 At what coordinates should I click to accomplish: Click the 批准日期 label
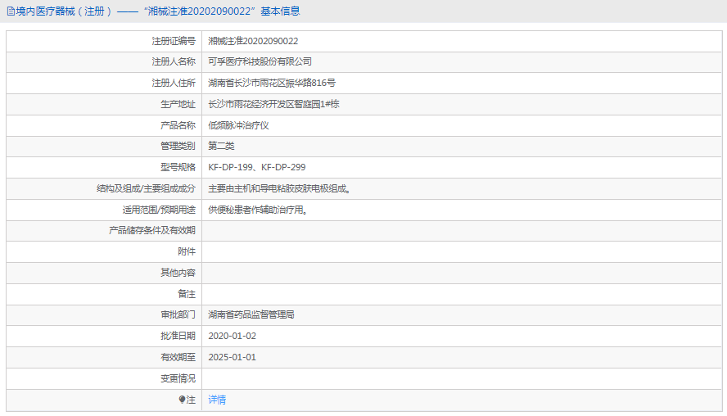178,336
